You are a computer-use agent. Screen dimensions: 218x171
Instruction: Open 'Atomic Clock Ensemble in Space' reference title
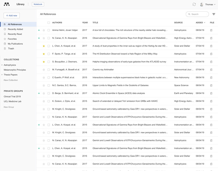click(119, 93)
